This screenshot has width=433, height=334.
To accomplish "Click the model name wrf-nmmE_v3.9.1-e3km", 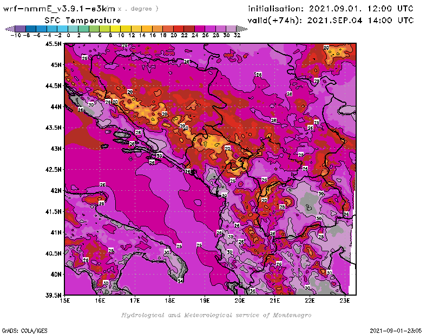I will (59, 9).
